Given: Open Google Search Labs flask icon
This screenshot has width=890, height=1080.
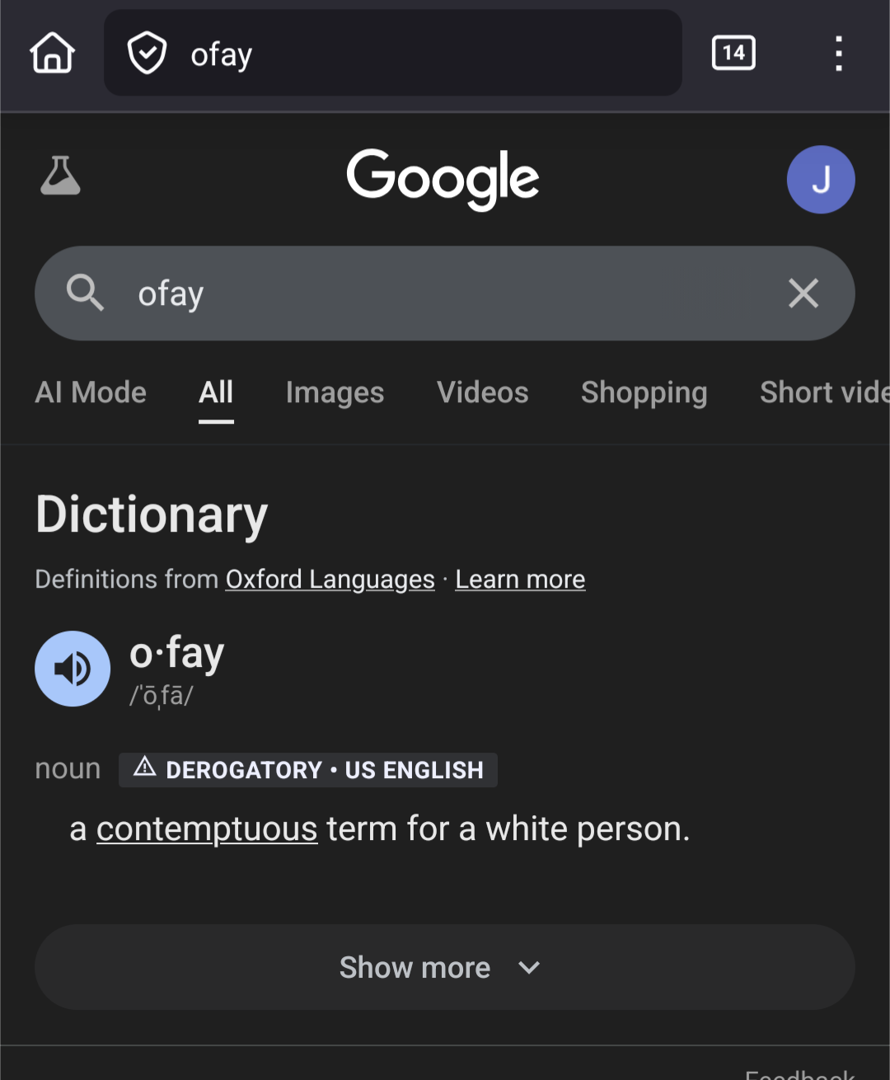Looking at the screenshot, I should (x=60, y=176).
